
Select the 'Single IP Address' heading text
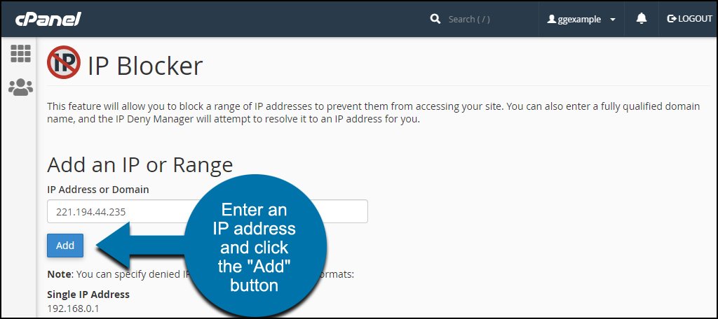tap(88, 295)
